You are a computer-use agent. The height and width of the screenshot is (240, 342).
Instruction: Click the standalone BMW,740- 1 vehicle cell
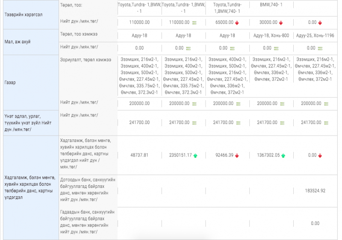pyautogui.click(x=271, y=5)
